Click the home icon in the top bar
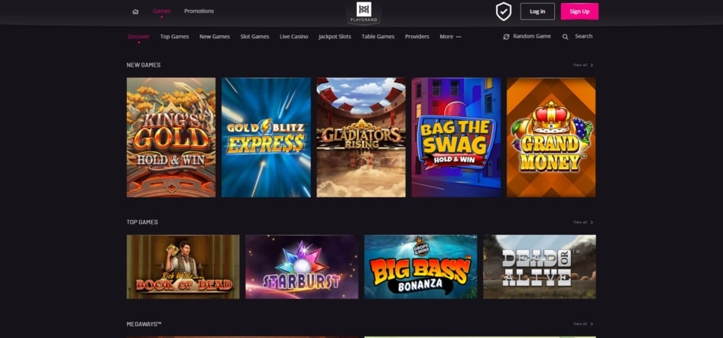 [x=135, y=11]
